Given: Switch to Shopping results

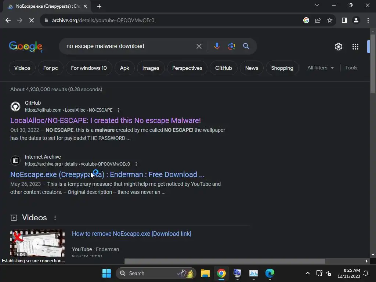Looking at the screenshot, I should (282, 68).
